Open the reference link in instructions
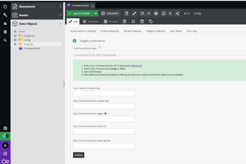The height and width of the screenshot is (164, 246). point(136,66)
